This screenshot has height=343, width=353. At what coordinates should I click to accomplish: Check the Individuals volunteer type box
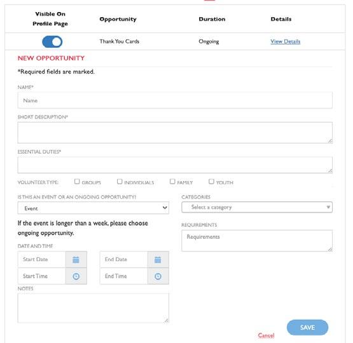click(x=120, y=182)
